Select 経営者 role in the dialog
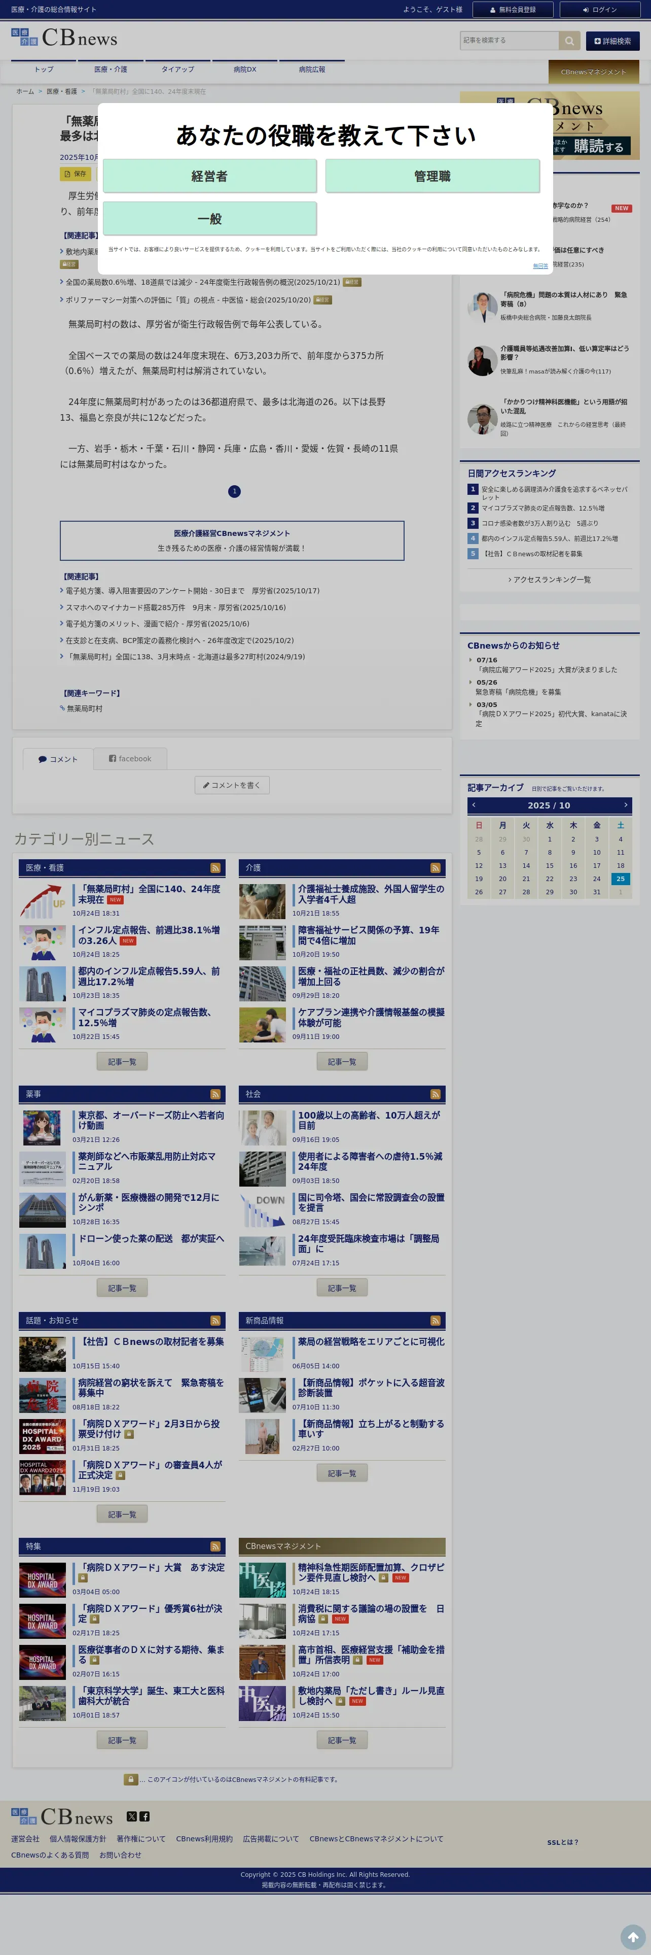 point(209,176)
